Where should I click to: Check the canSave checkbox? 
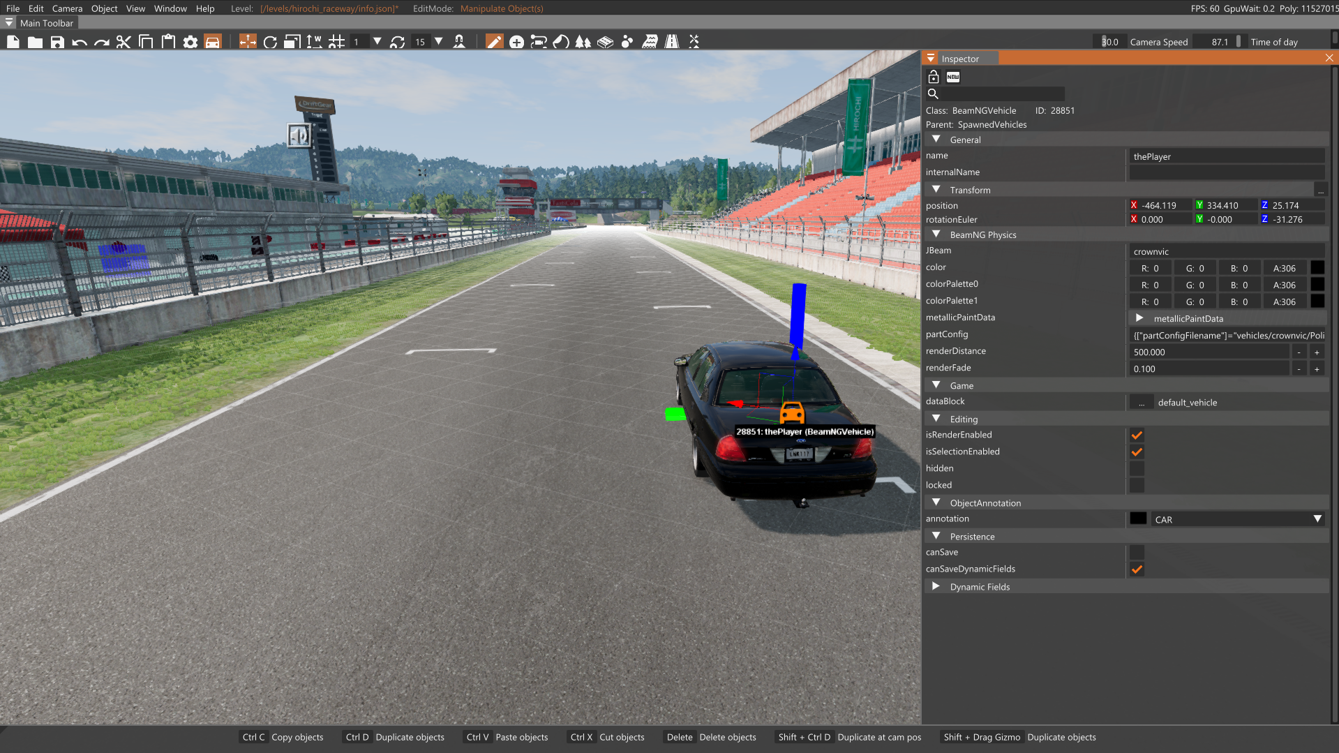point(1137,552)
